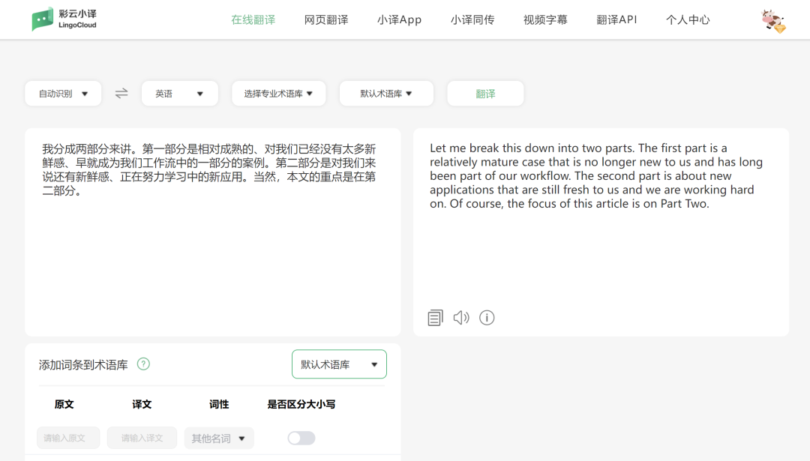Image resolution: width=810 pixels, height=461 pixels.
Task: Open the 英语 target language dropdown
Action: pos(180,94)
